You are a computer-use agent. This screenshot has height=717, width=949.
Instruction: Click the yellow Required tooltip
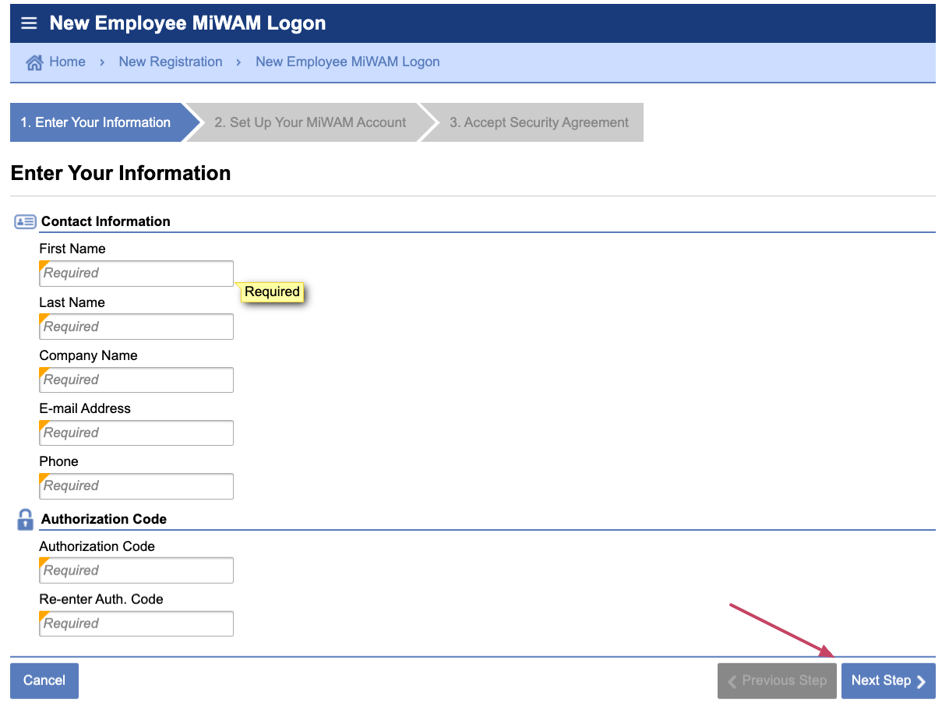(x=272, y=291)
